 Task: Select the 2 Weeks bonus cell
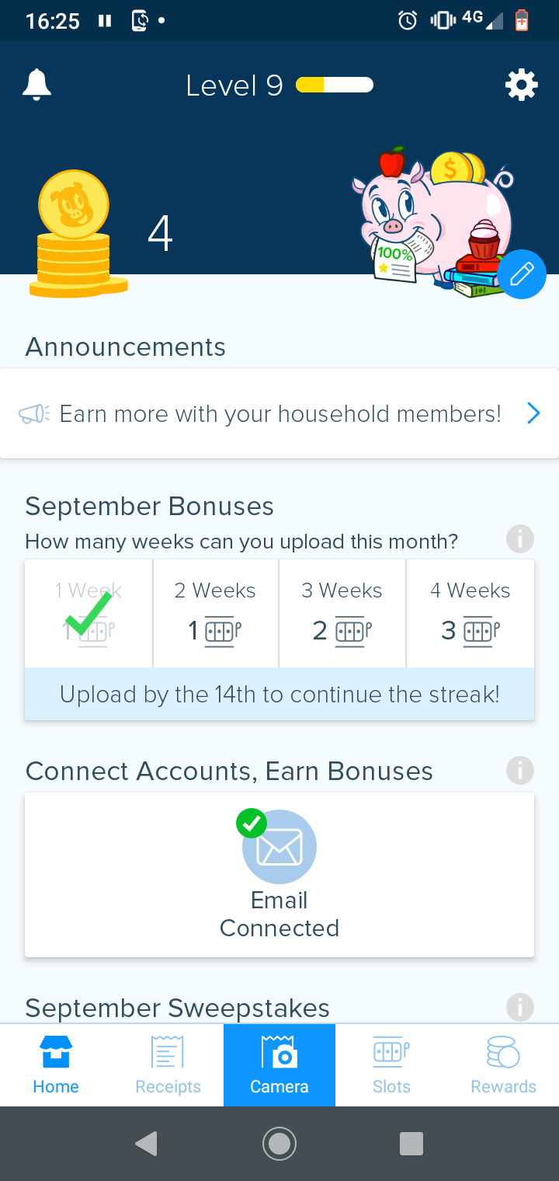click(x=215, y=614)
